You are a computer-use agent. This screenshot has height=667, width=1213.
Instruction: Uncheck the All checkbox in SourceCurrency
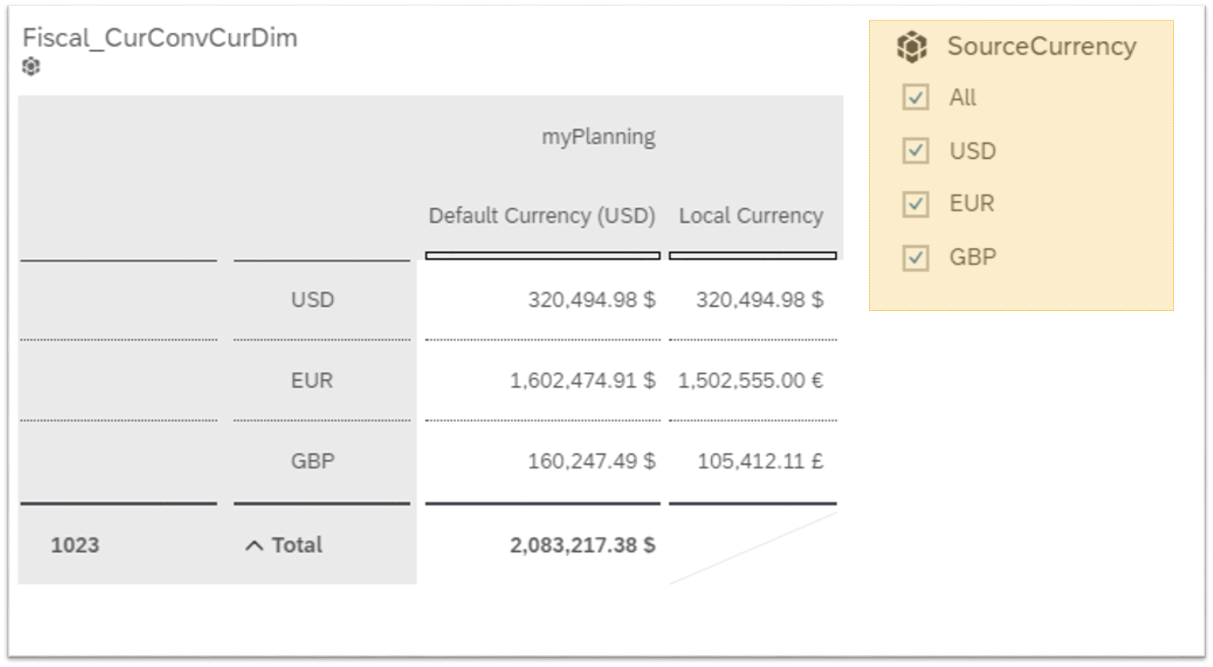pos(915,97)
